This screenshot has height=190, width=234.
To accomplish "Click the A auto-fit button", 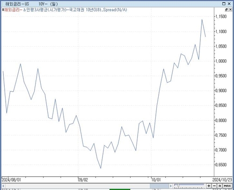I will coord(219,186).
